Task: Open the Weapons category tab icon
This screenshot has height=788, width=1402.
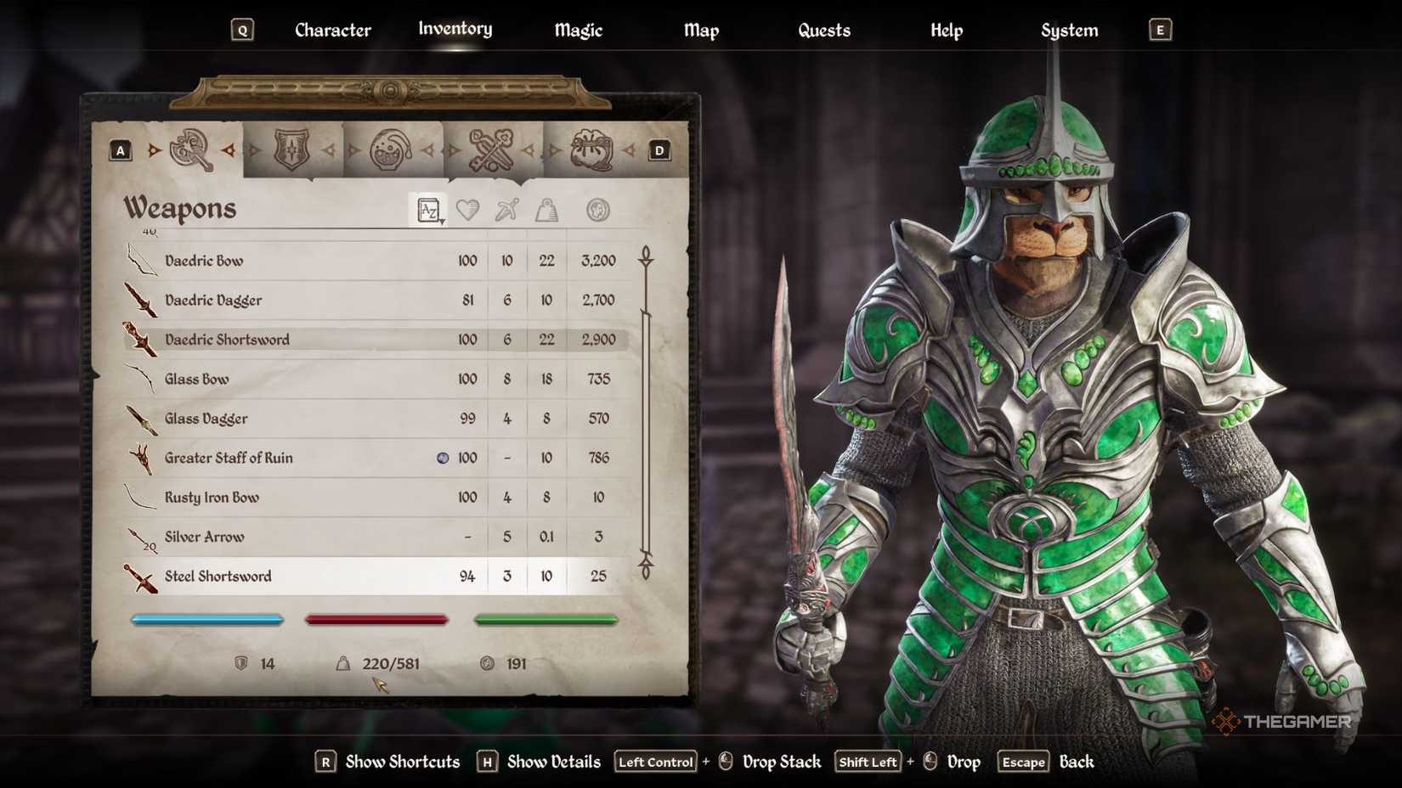Action: coord(191,150)
